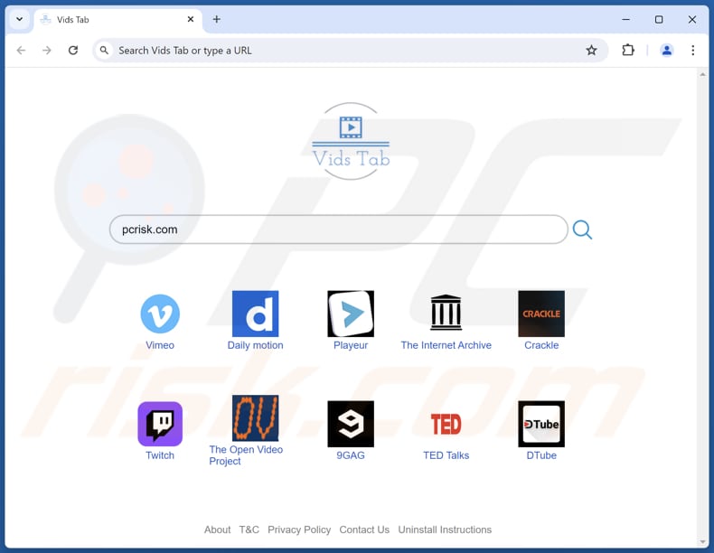Click the Vimeo text link
The width and height of the screenshot is (714, 553).
[160, 345]
